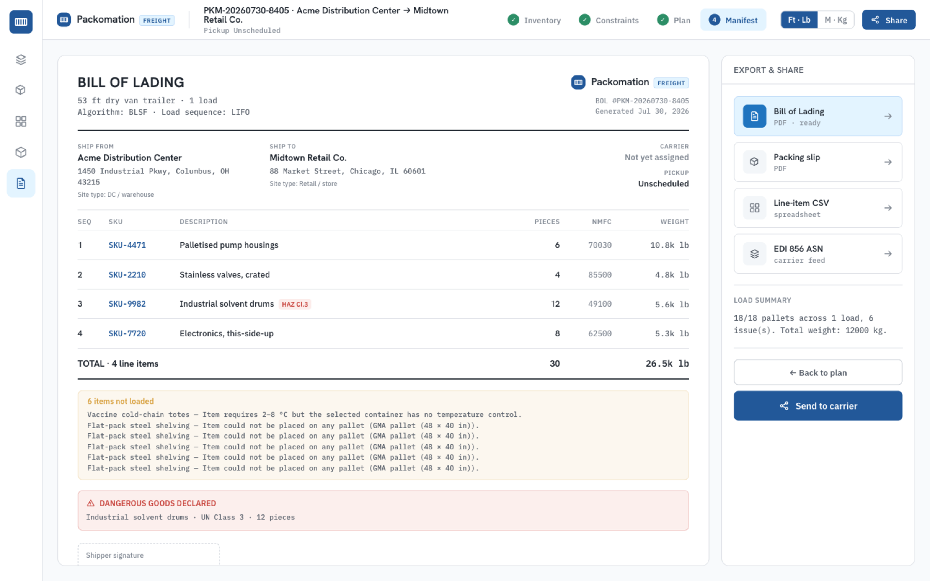930x581 pixels.
Task: Click "DANGEROUS GOODS DECLARED" heading
Action: coord(158,503)
